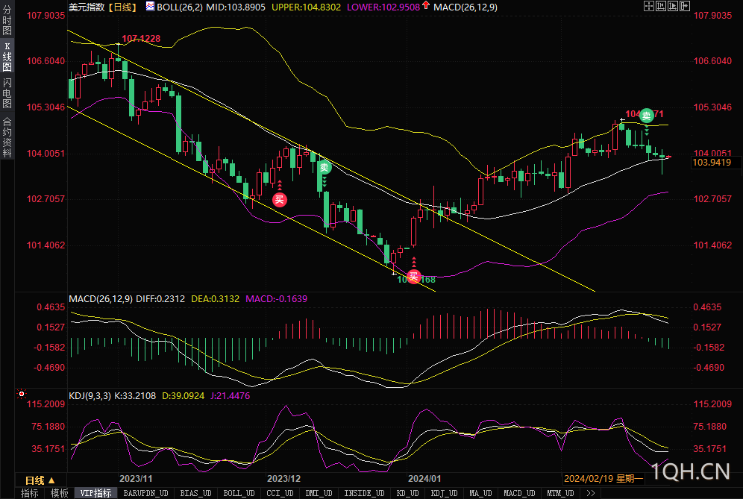Click the 2023/12 time axis label
This screenshot has width=743, height=499.
coord(283,479)
